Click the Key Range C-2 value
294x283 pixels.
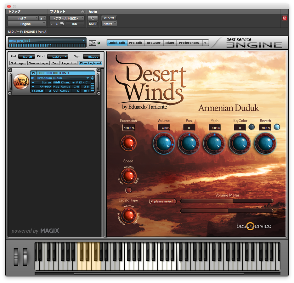[x=76, y=87]
